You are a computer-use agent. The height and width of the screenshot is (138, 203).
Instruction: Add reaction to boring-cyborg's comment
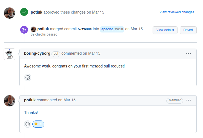click(x=28, y=77)
